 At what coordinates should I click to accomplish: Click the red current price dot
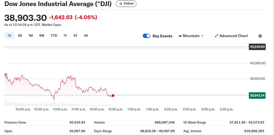pos(113,95)
